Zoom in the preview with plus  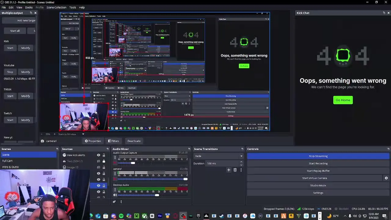[55, 134]
